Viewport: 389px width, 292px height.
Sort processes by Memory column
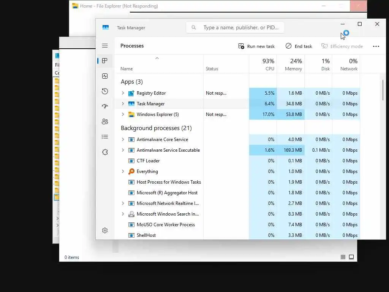[291, 64]
